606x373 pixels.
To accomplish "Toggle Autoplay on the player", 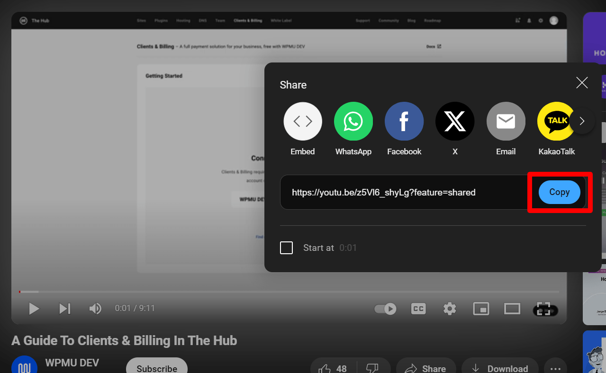I will [385, 308].
